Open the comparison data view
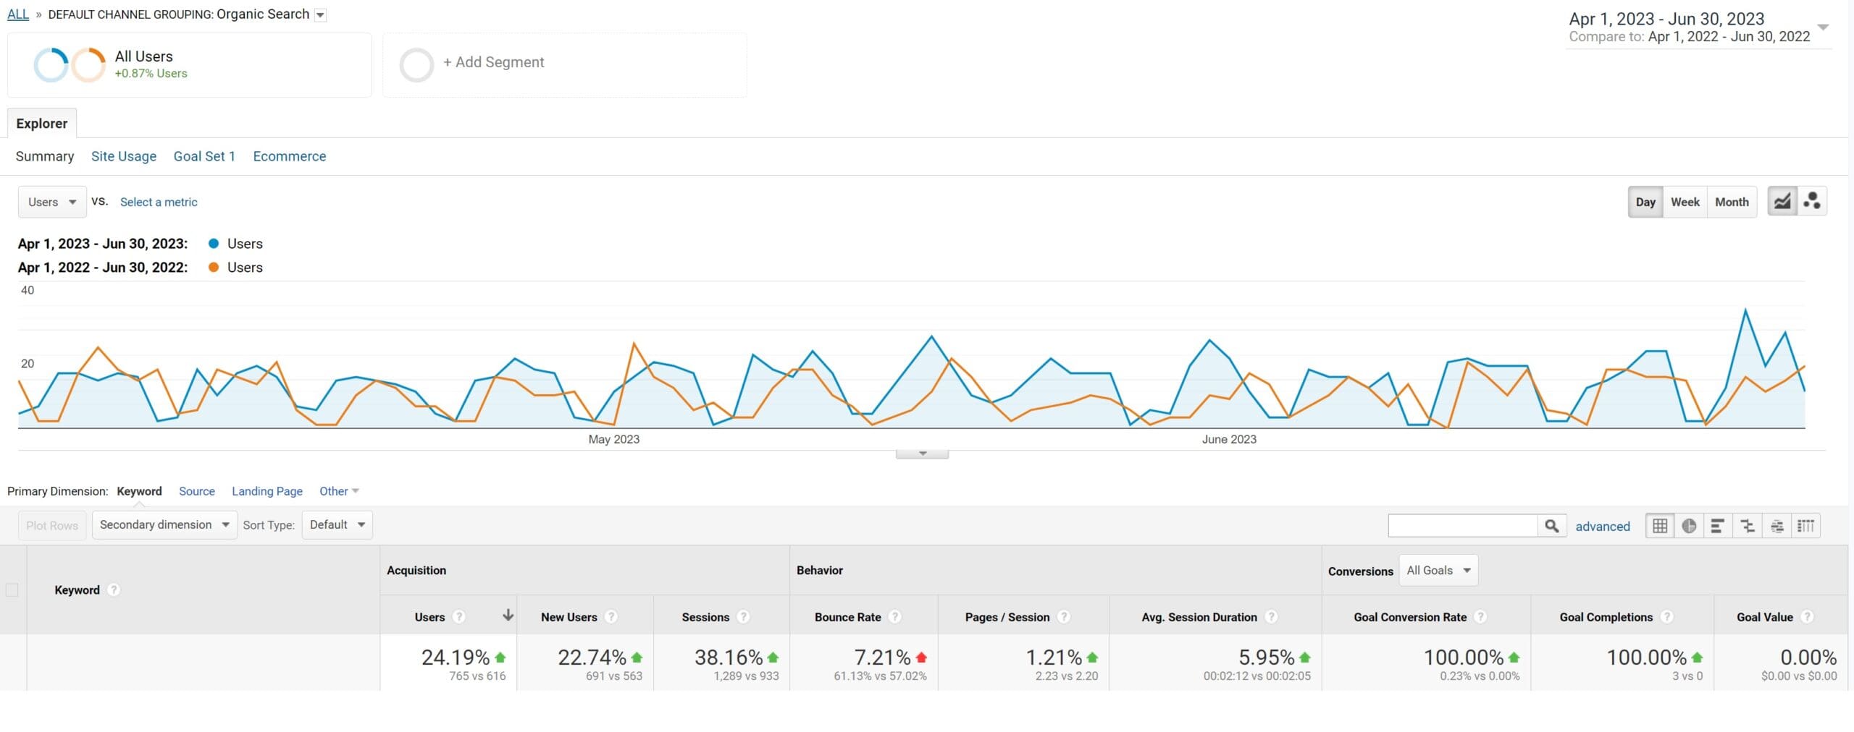1854x732 pixels. [1748, 525]
